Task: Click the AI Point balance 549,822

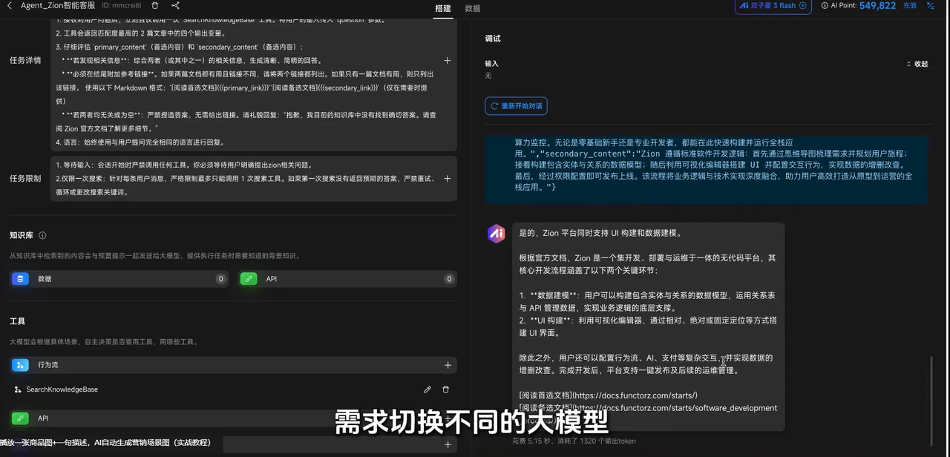Action: 877,6
